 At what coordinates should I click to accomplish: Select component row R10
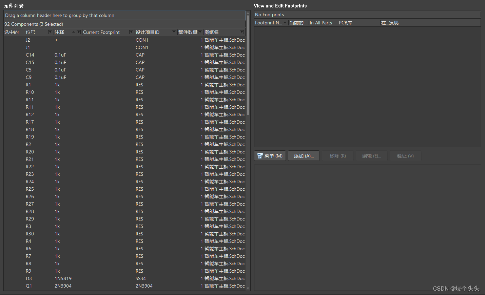pyautogui.click(x=124, y=92)
